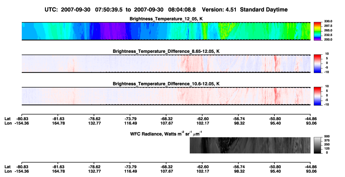
Task: Select longitude -154.36 on the axis under the 10.6-12.05 panel
Action: point(22,123)
